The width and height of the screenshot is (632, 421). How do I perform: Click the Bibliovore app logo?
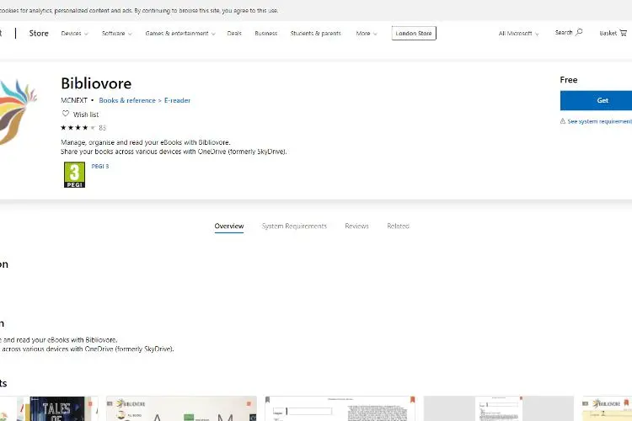18,112
